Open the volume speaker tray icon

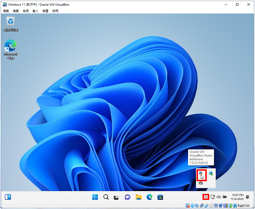click(219, 197)
